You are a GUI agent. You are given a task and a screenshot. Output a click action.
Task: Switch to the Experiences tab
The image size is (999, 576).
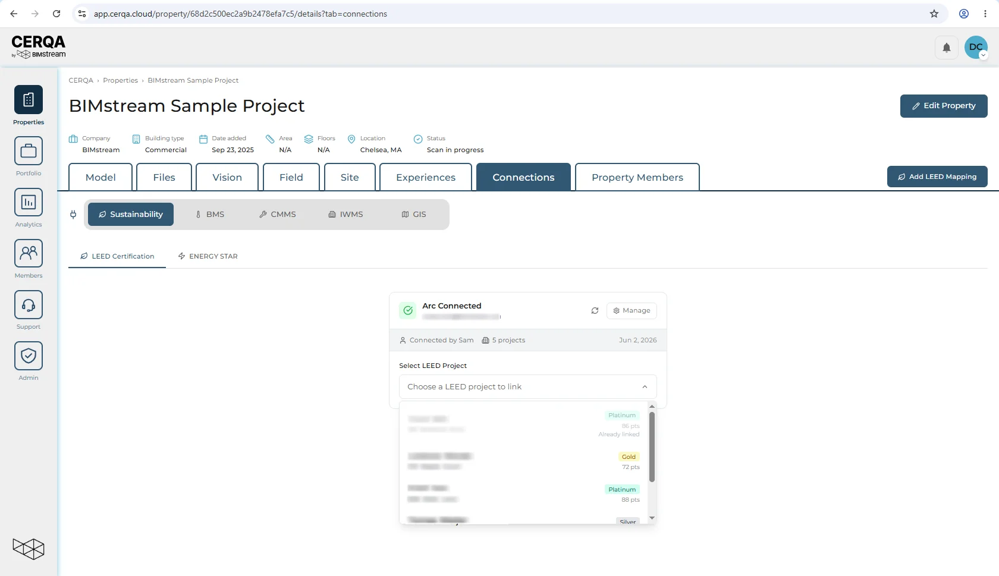tap(426, 177)
